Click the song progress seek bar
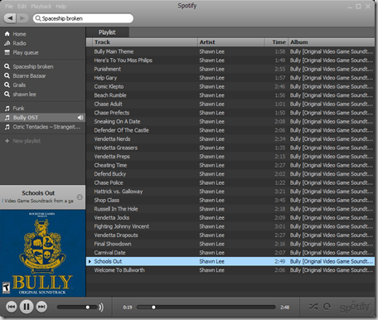The image size is (378, 320). 206,307
